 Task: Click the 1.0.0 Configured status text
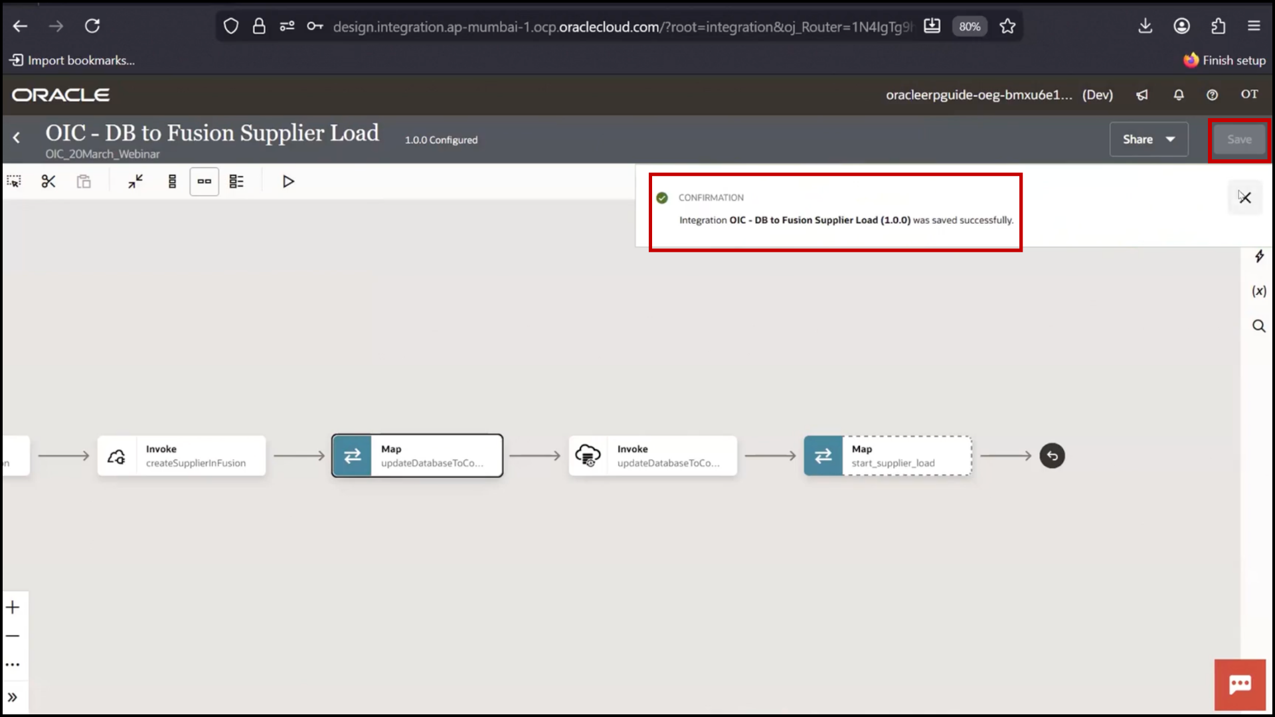pyautogui.click(x=441, y=140)
